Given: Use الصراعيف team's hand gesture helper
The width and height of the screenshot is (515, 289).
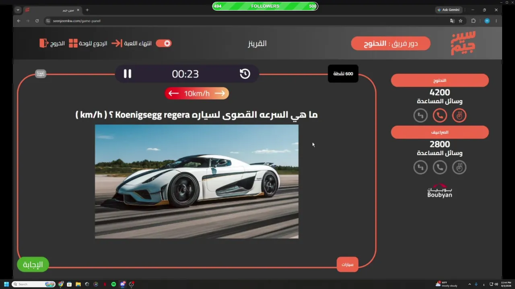Looking at the screenshot, I should click(459, 167).
